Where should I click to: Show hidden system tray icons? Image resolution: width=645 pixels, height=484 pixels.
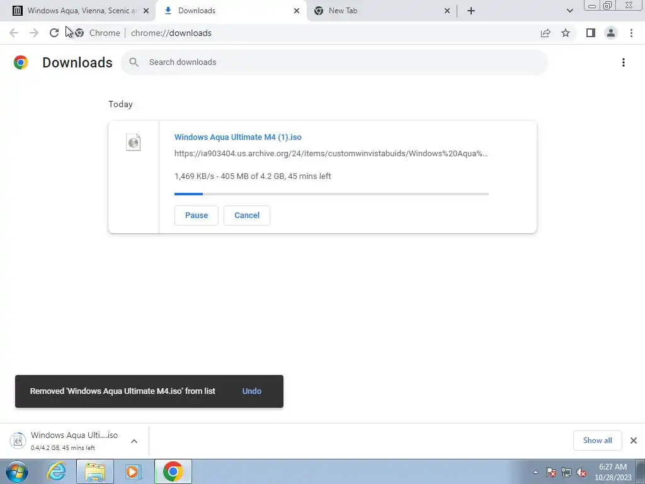pyautogui.click(x=535, y=472)
